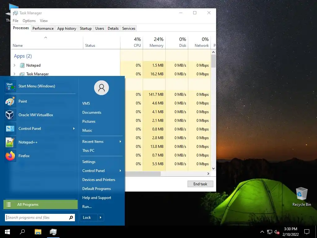
Task: Expand the Recent Items submenu arrow
Action: click(120, 141)
